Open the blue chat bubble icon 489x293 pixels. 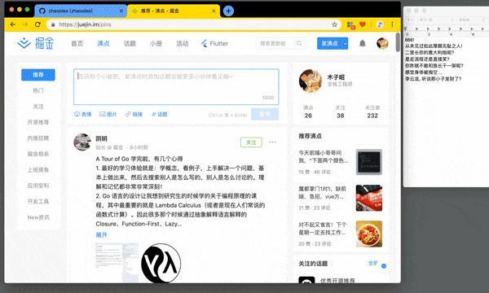coord(384,266)
